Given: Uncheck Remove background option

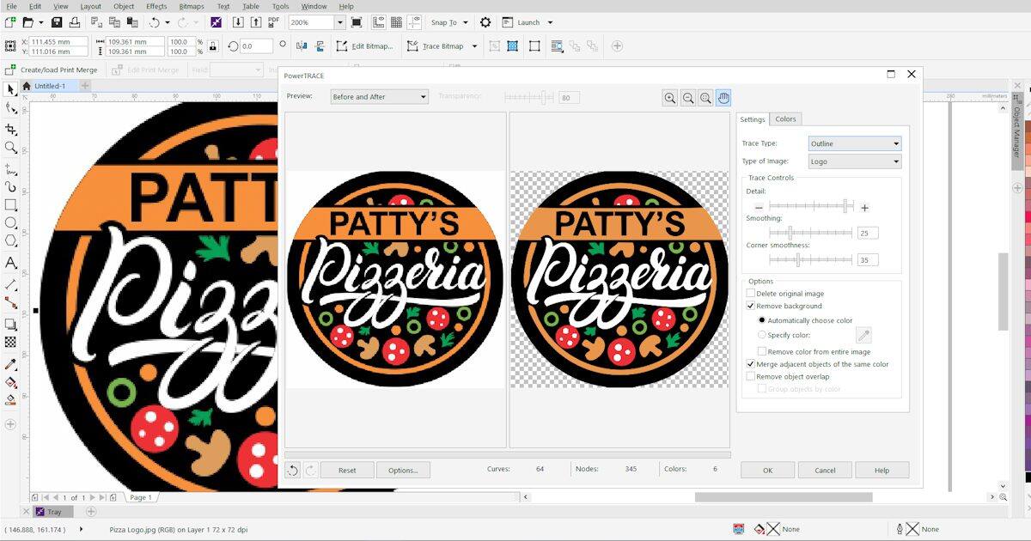Looking at the screenshot, I should (751, 305).
